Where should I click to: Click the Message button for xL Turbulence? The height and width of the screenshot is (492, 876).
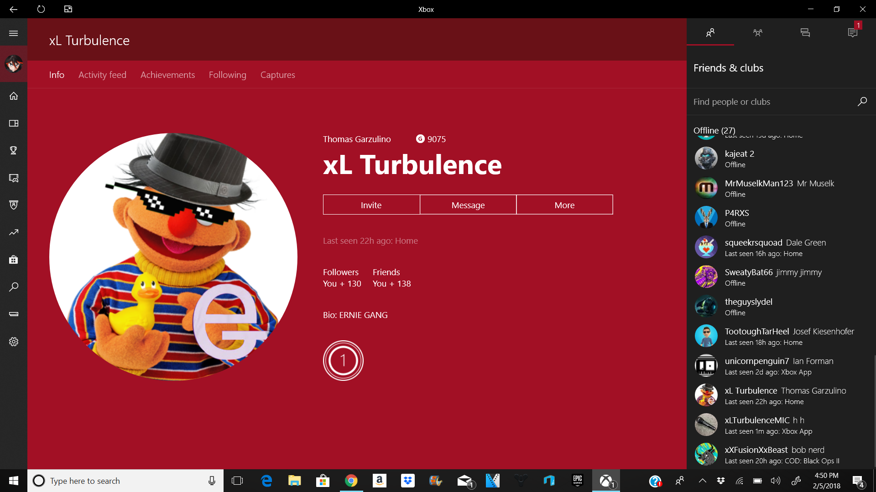tap(468, 205)
